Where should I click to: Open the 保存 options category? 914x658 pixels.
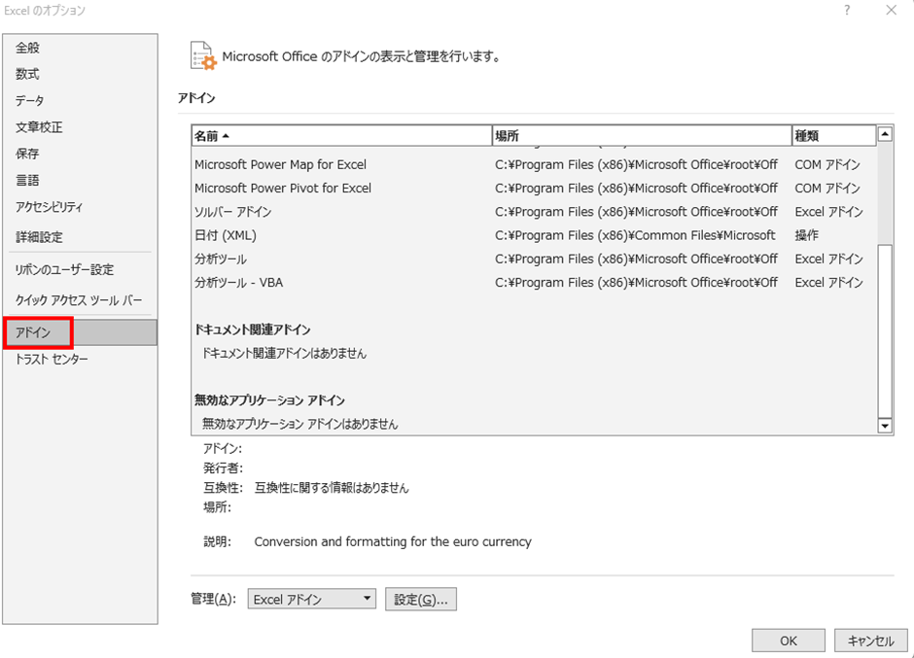[x=28, y=154]
